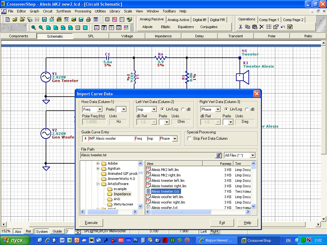Image resolution: width=327 pixels, height=245 pixels.
Task: Select Alesis woofer.txt in file list
Action: [x=164, y=207]
